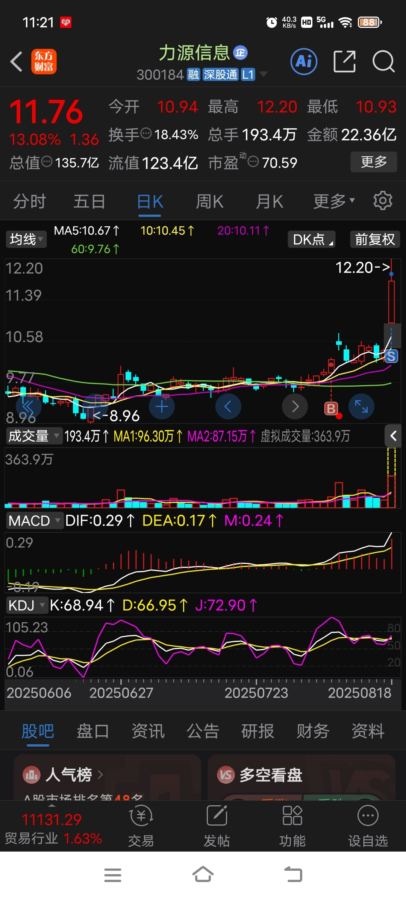This screenshot has height=899, width=406.
Task: Open chart settings gear icon
Action: coord(383,201)
